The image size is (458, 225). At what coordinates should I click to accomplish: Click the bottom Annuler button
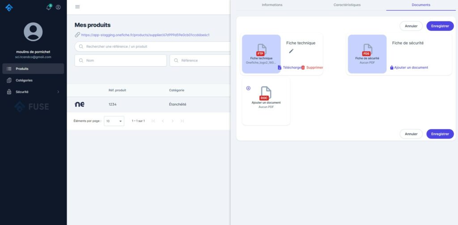pos(411,134)
